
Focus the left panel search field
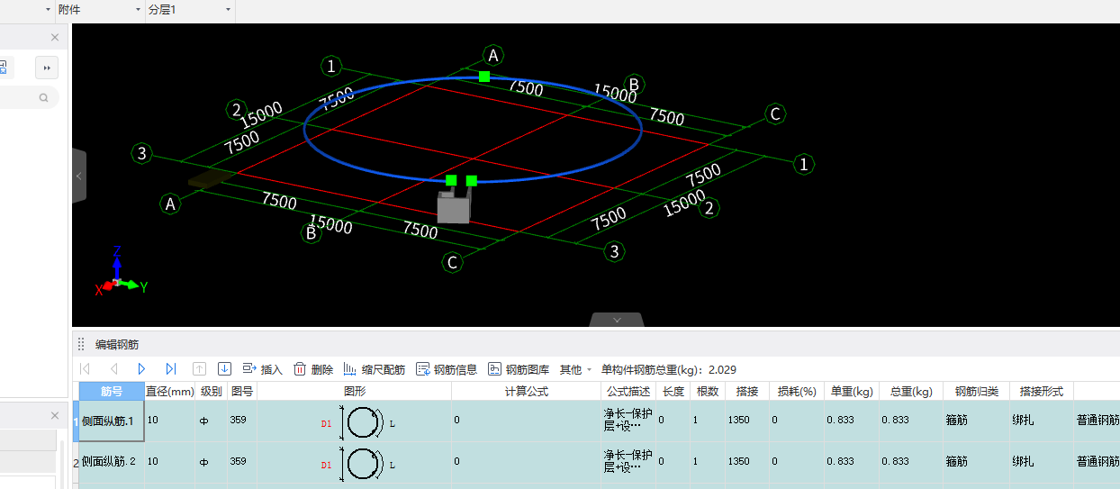(x=27, y=97)
